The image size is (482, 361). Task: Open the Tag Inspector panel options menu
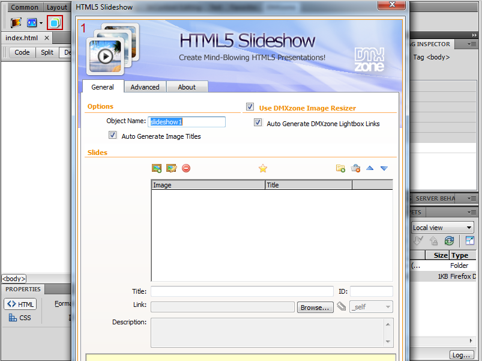pos(472,44)
